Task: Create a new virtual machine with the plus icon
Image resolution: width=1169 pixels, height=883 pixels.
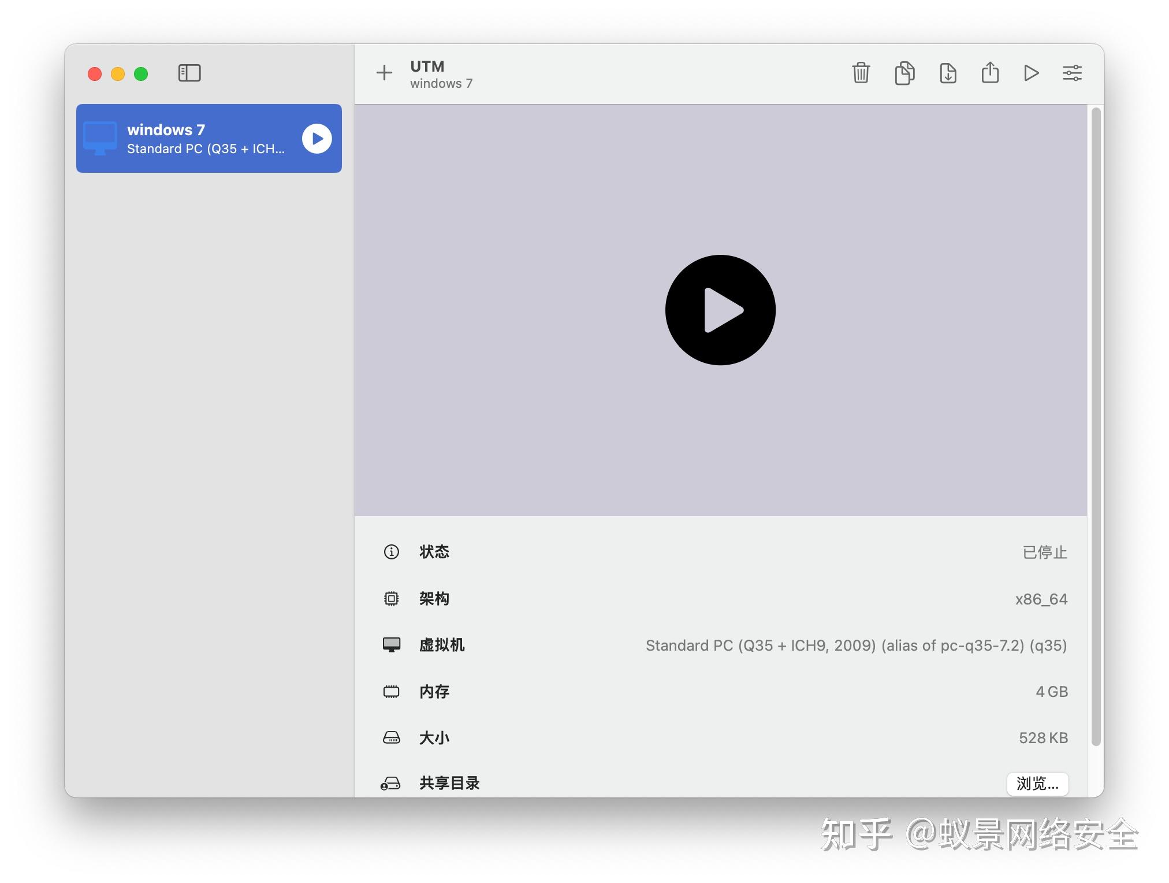Action: [384, 73]
